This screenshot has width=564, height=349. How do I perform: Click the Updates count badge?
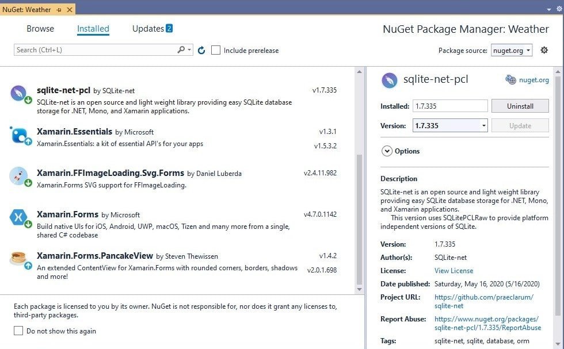tap(169, 28)
